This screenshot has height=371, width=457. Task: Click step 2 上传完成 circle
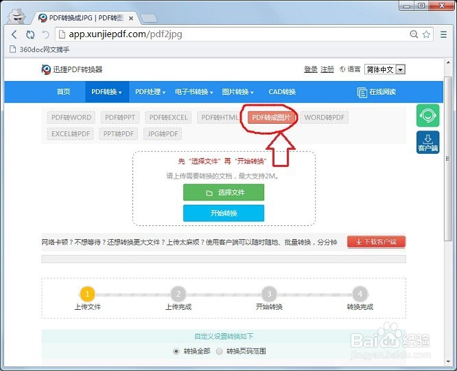tap(178, 294)
